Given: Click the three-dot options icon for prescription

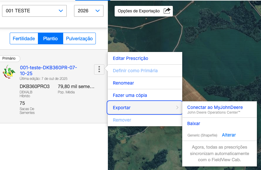Looking at the screenshot, I should pos(99,69).
